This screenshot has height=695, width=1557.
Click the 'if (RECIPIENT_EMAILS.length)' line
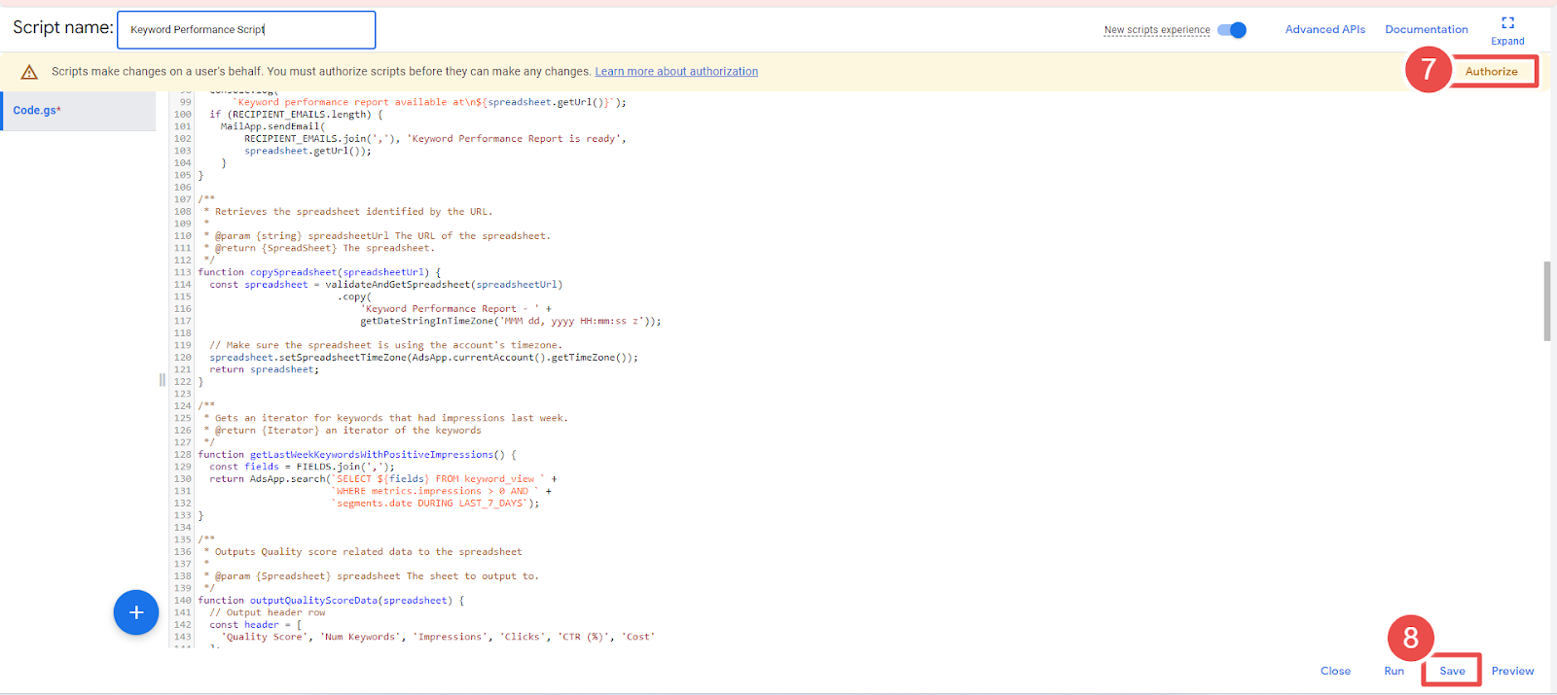click(x=296, y=115)
